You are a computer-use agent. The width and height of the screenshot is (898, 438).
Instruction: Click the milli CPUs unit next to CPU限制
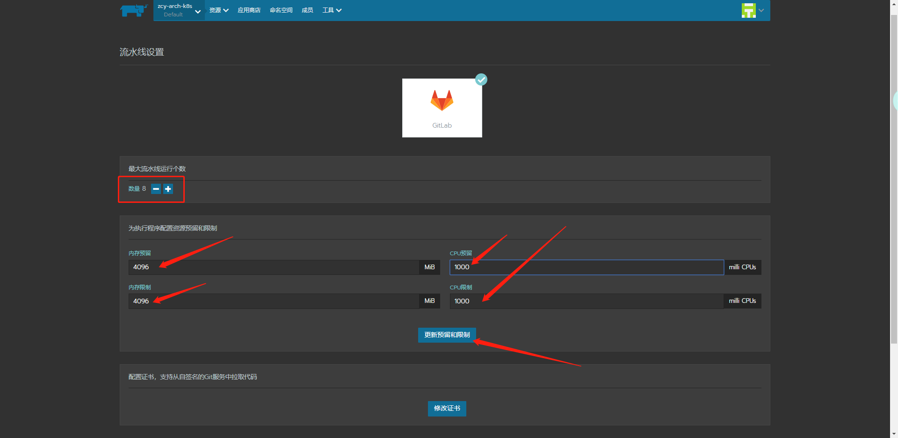742,301
